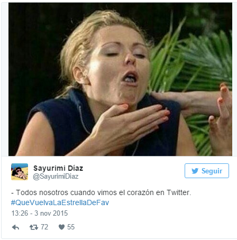
Task: Open Sayurimi Díaz's profile avatar
Action: [20, 172]
